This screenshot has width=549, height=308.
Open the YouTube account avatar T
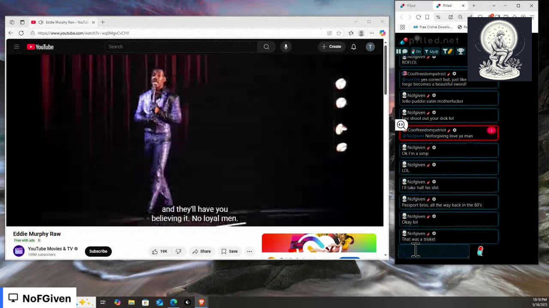pyautogui.click(x=370, y=47)
